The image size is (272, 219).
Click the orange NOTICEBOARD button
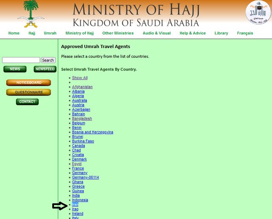28,82
